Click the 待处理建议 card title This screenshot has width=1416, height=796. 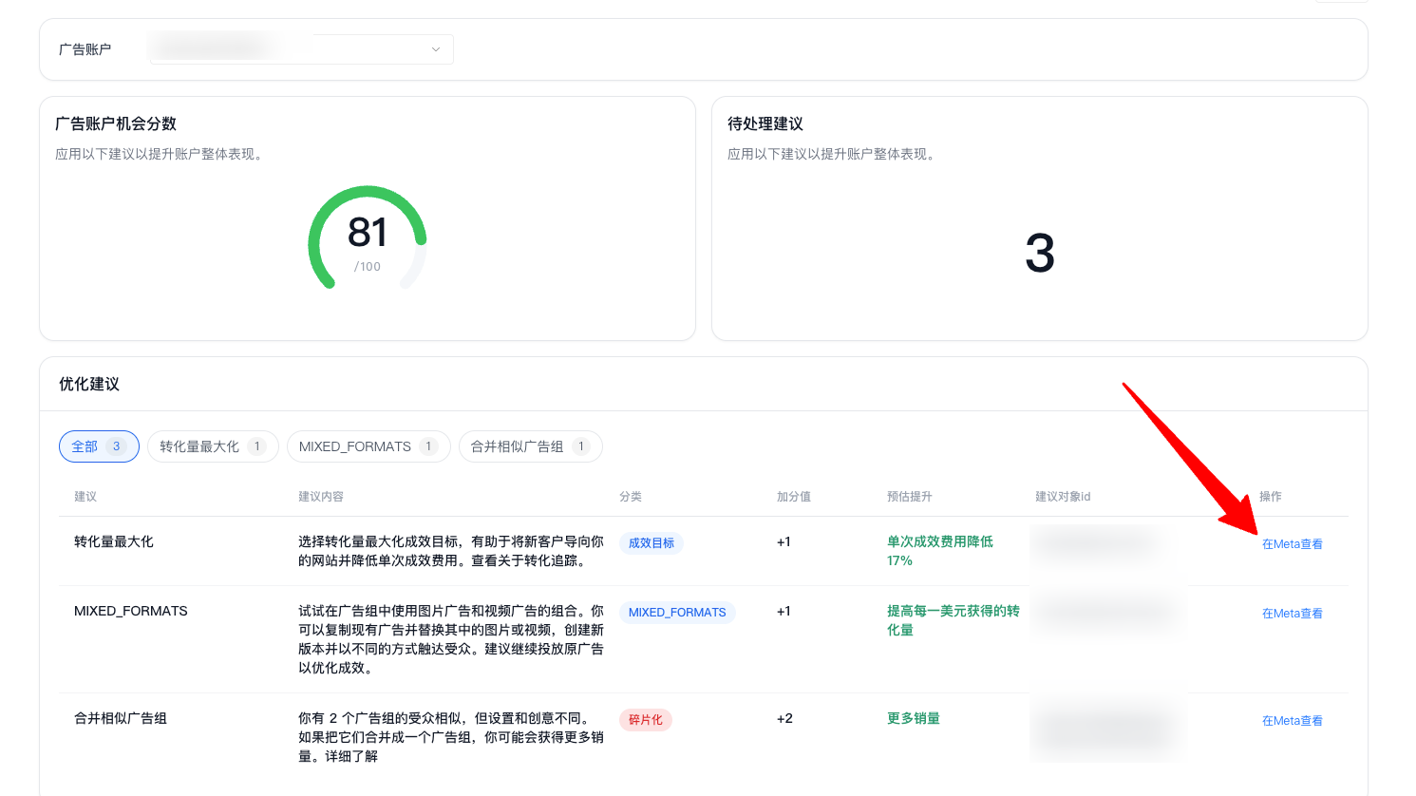(x=765, y=123)
